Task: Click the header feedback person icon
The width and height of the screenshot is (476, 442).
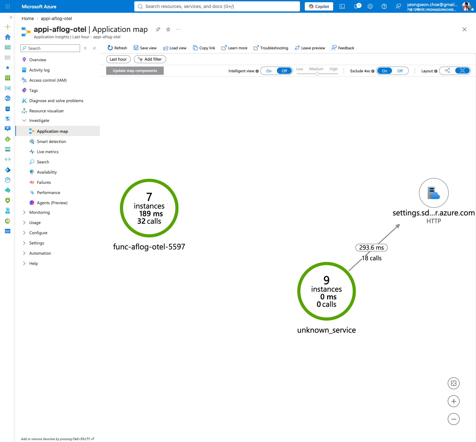Action: coord(398,6)
